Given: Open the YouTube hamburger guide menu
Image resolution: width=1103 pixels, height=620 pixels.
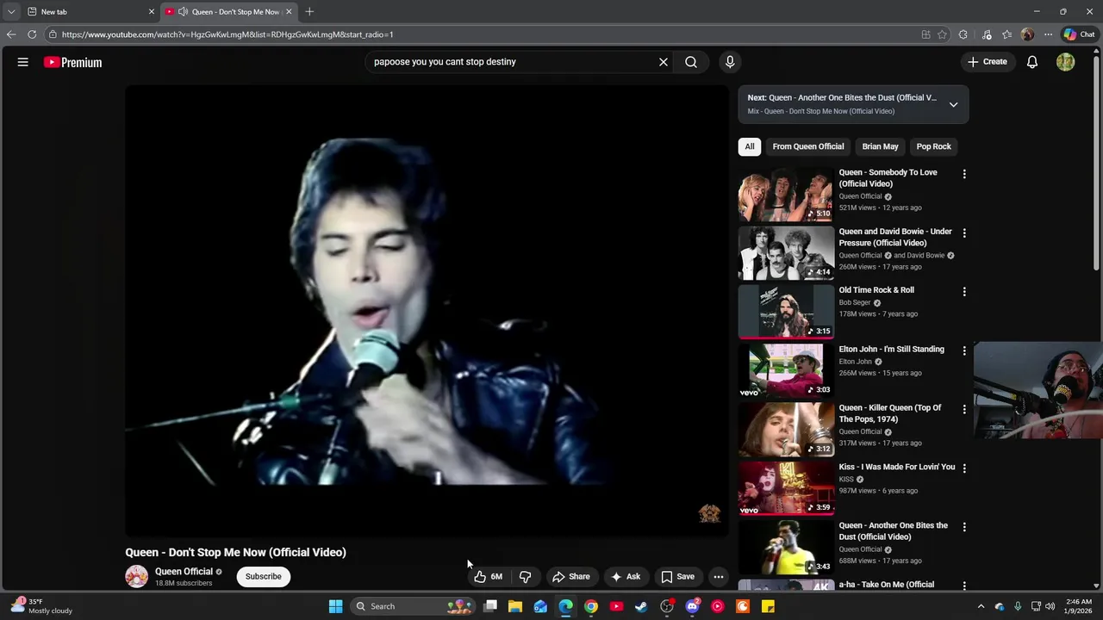Looking at the screenshot, I should [x=23, y=62].
